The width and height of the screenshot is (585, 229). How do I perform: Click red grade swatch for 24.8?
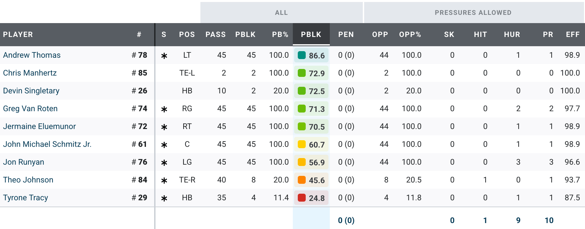(x=302, y=198)
